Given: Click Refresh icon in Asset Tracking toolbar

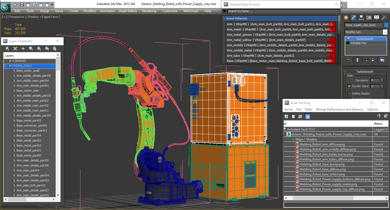Looking at the screenshot, I should click(287, 117).
